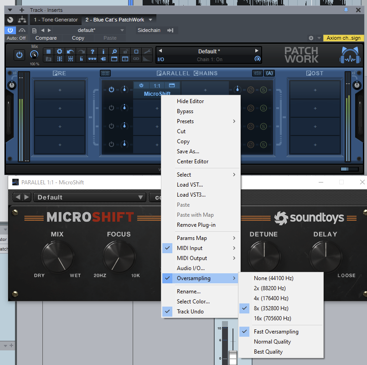Toggle power for parallel chain 1
Viewport: 367px width, 365px height.
111,89
